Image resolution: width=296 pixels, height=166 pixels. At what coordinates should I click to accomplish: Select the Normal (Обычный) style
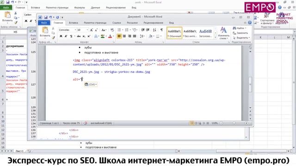(x=174, y=33)
